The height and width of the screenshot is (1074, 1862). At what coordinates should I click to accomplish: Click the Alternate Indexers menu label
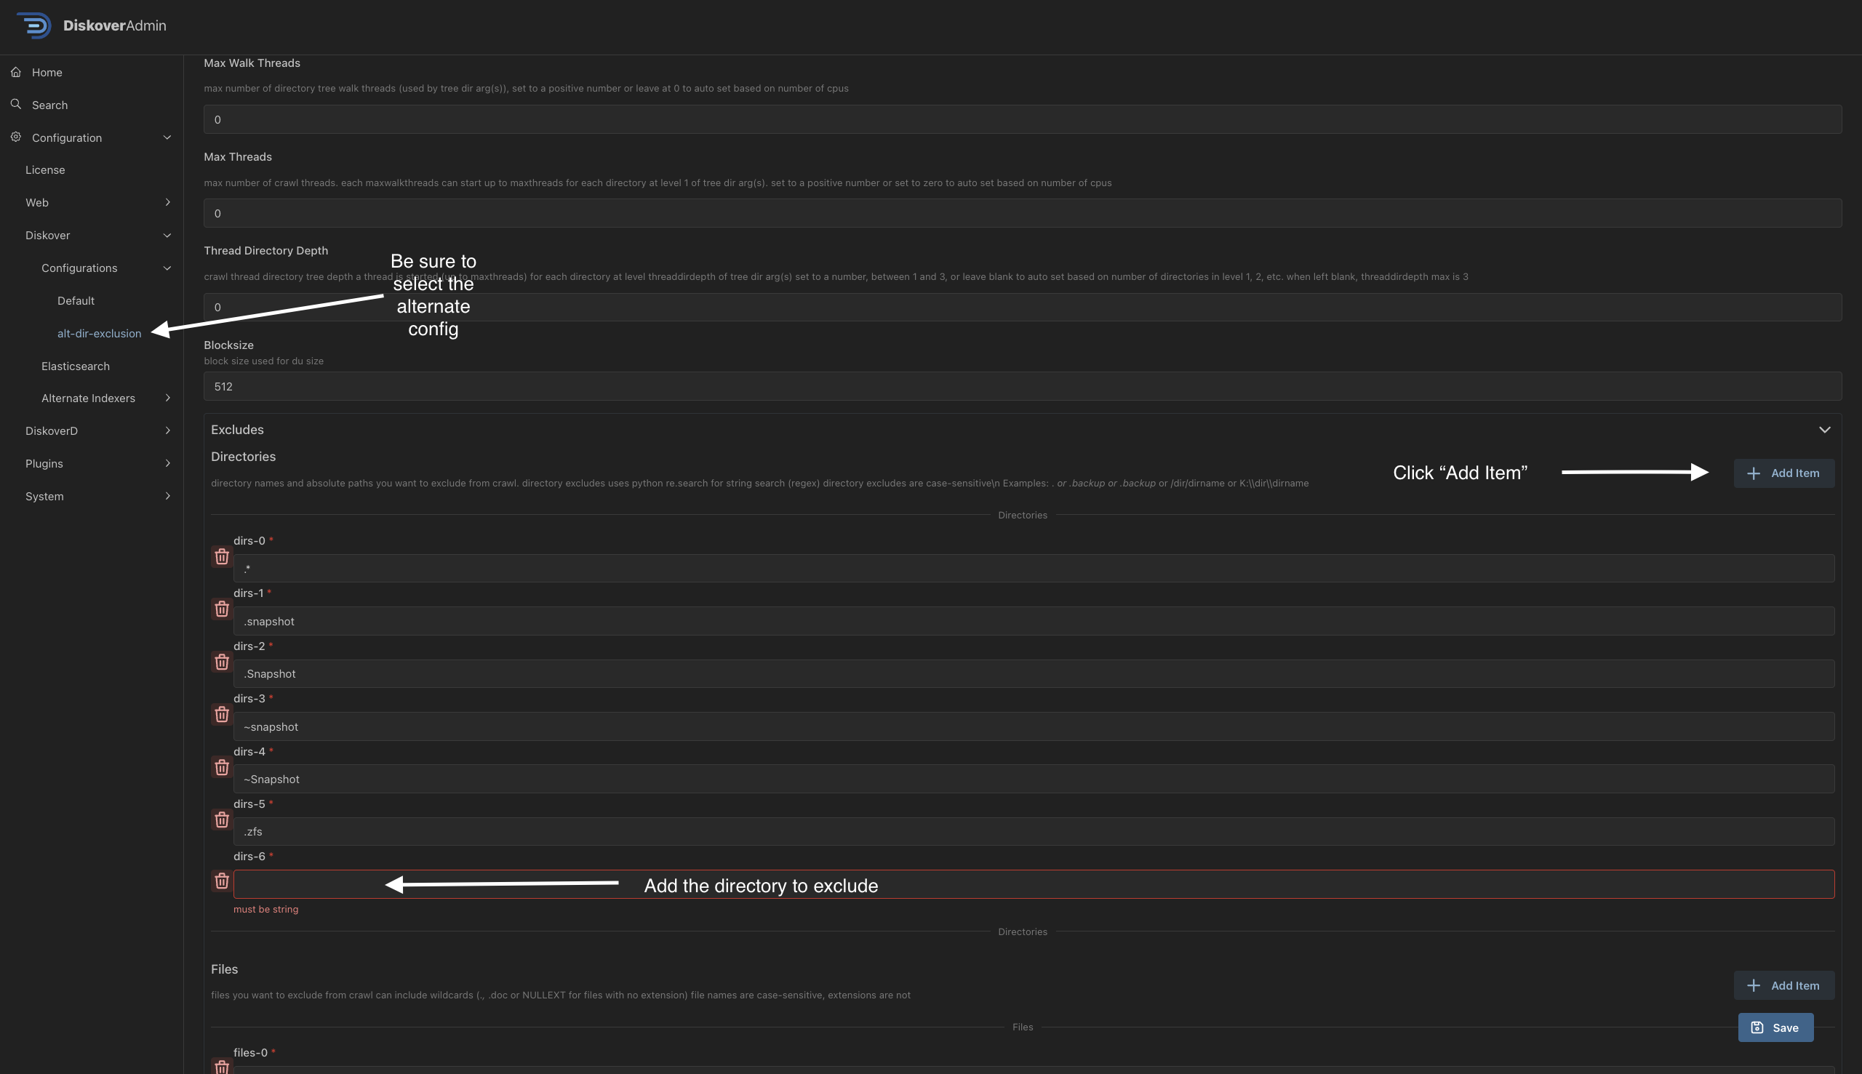[x=89, y=398]
